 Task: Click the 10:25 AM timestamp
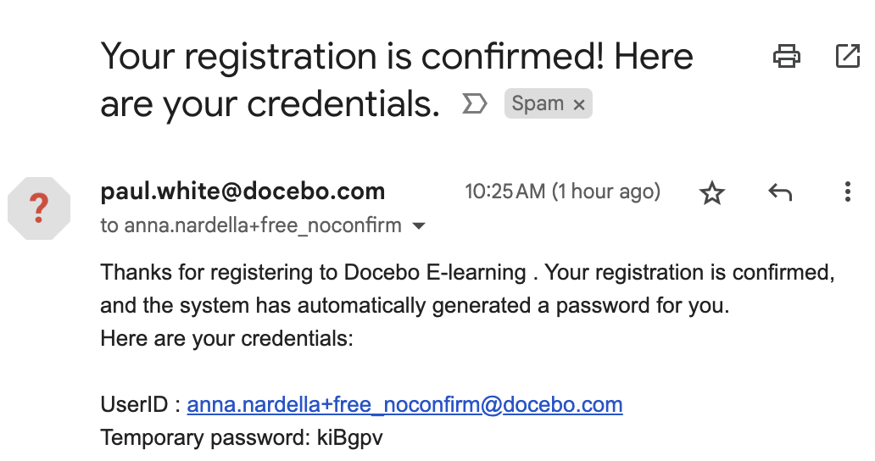[562, 192]
